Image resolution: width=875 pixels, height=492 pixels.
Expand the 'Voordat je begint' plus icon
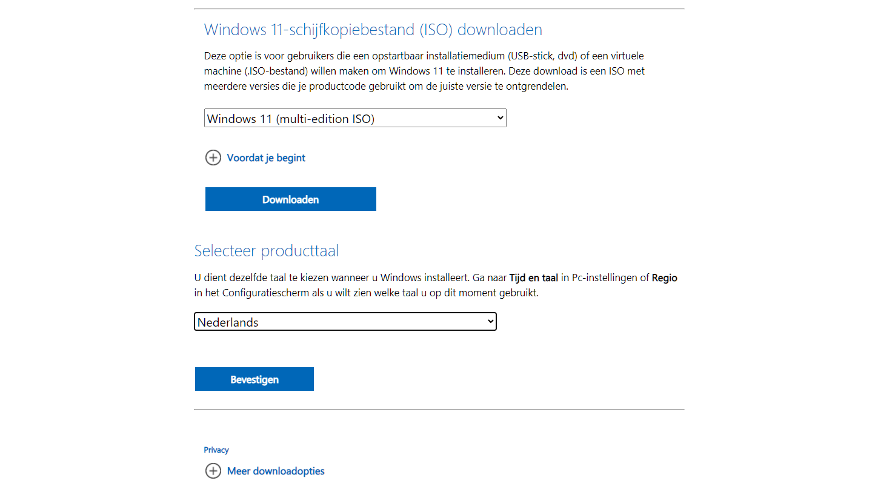point(213,158)
